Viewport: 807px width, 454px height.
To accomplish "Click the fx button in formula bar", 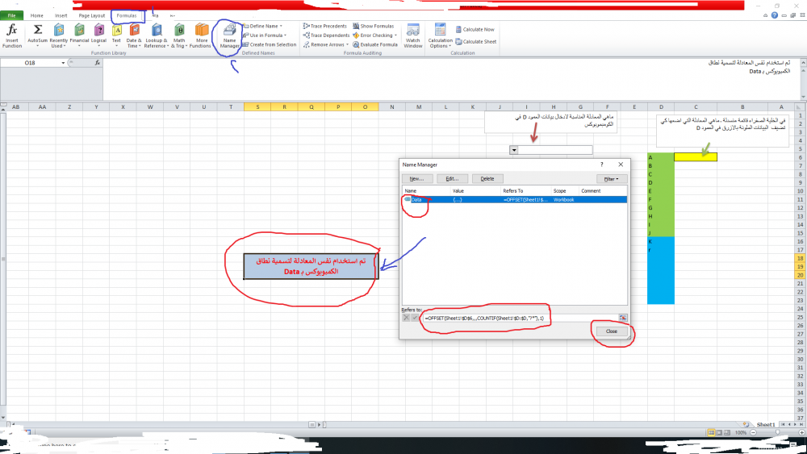I will point(98,63).
